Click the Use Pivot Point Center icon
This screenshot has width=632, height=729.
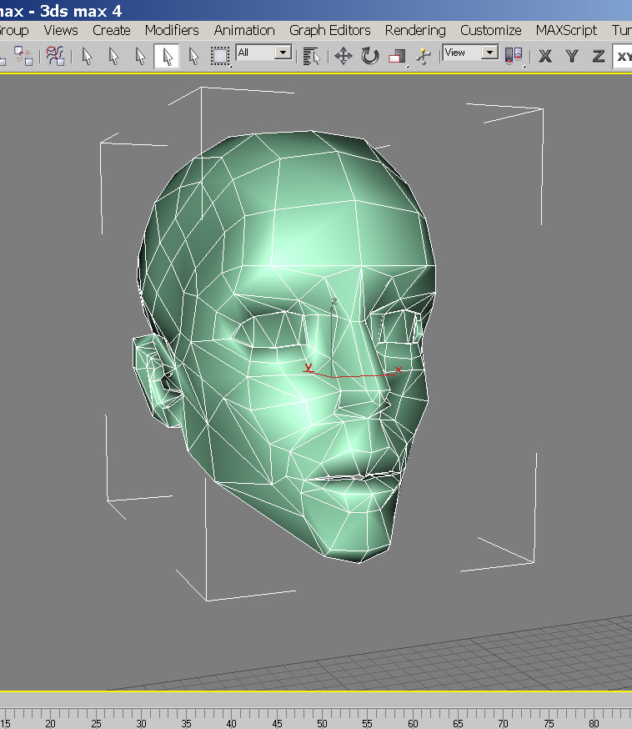pyautogui.click(x=514, y=56)
